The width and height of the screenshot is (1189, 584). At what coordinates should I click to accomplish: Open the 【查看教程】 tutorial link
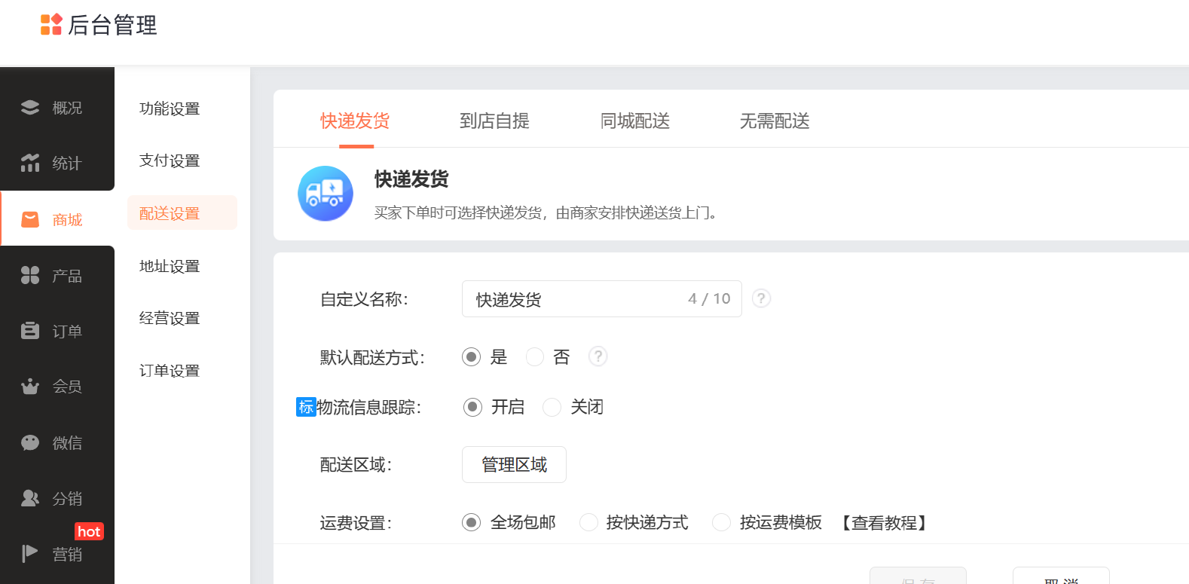click(884, 522)
